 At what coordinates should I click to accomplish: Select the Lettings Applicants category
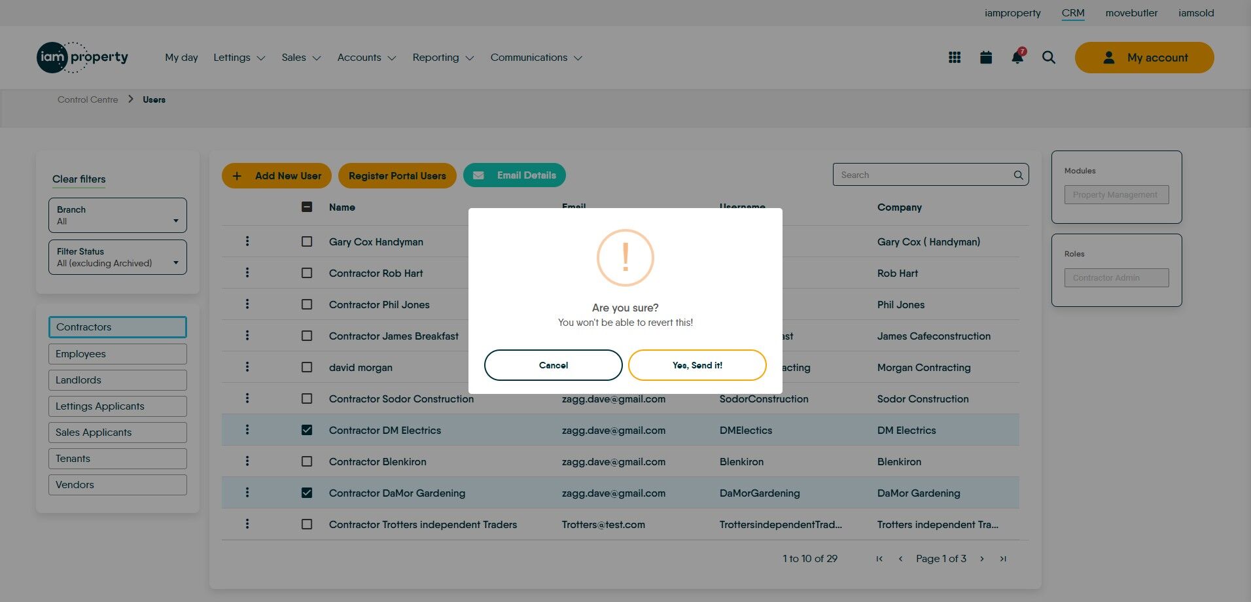point(118,406)
